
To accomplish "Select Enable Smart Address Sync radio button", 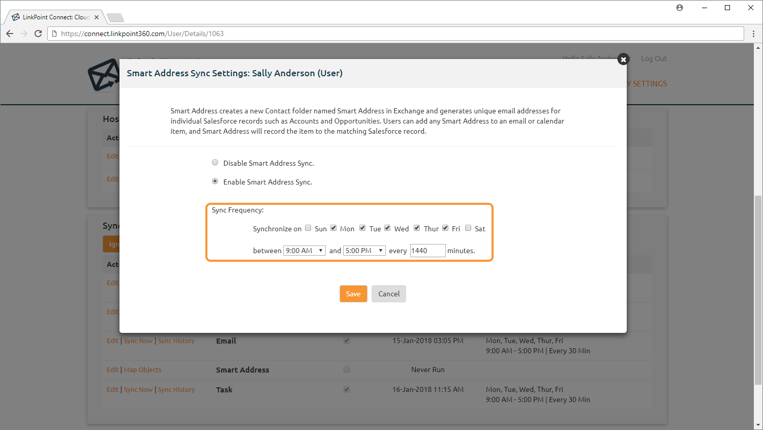I will 215,181.
